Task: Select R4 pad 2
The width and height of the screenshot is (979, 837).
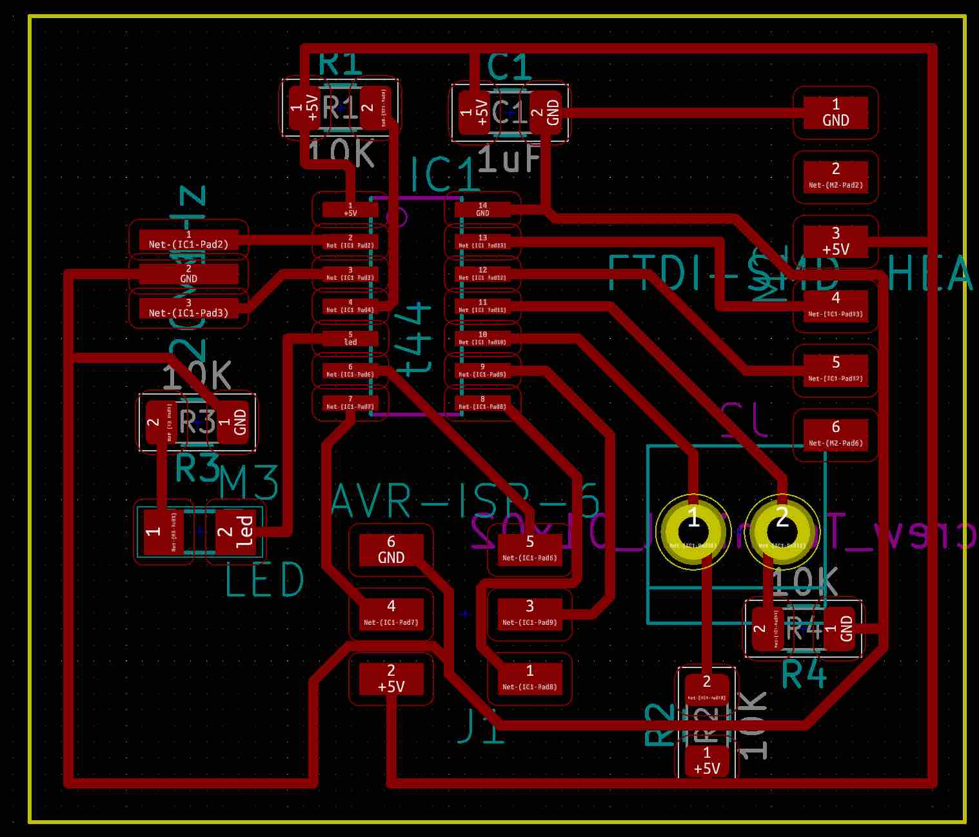Action: point(767,629)
